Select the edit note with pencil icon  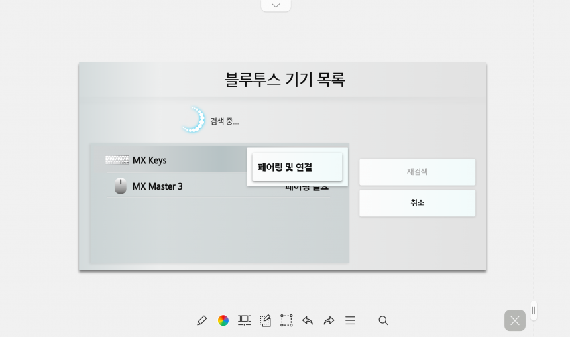pos(265,320)
